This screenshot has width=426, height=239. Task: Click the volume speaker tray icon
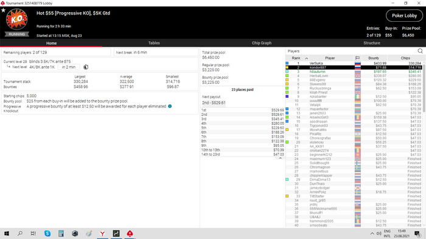click(x=379, y=234)
